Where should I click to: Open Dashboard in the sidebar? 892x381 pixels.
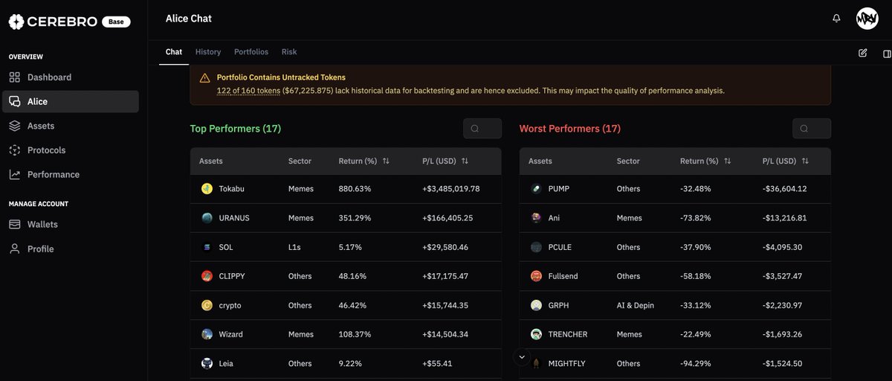pos(71,77)
